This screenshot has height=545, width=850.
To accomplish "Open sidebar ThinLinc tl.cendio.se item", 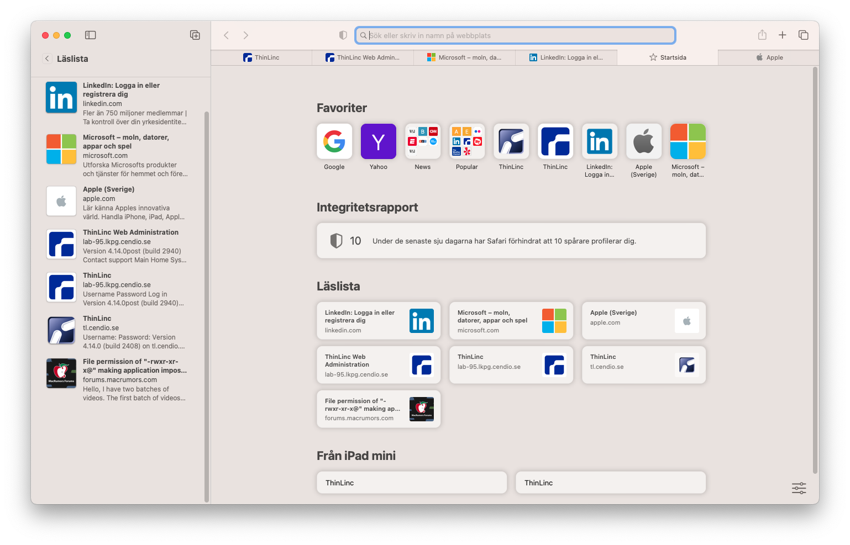I will (117, 332).
